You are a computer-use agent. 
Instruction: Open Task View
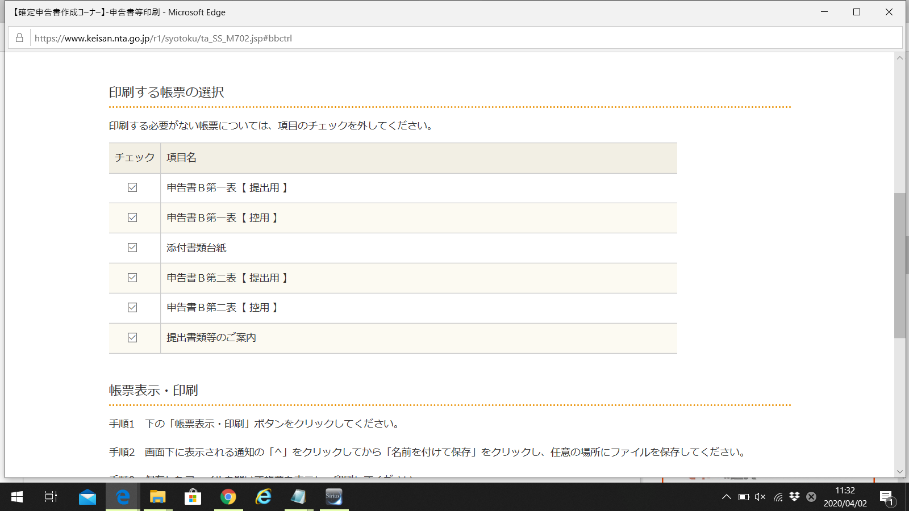point(51,497)
